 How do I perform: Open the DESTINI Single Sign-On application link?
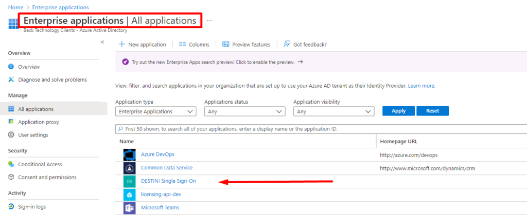tap(168, 181)
